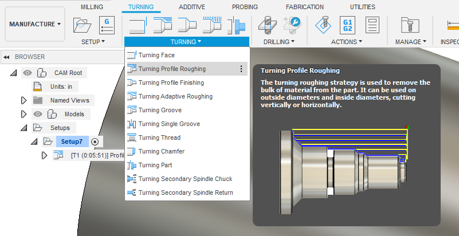459x236 pixels.
Task: Select the Setups folder item
Action: (60, 128)
